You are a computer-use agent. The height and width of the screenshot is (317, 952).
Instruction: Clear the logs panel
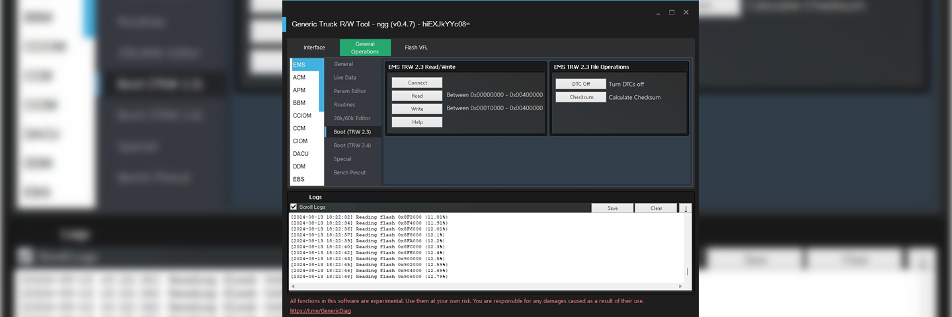pos(656,208)
